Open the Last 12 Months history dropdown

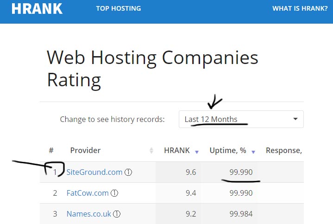coord(241,119)
